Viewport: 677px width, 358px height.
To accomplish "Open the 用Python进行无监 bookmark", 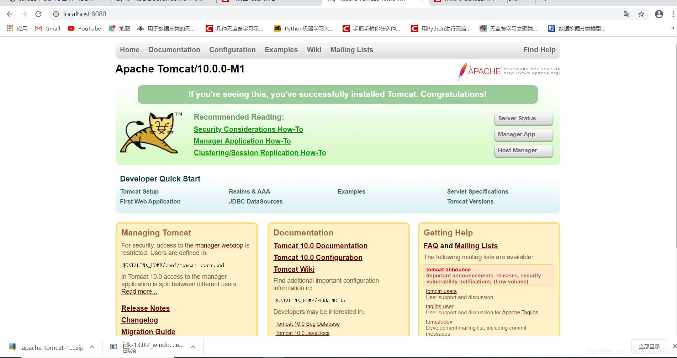I will coord(441,28).
